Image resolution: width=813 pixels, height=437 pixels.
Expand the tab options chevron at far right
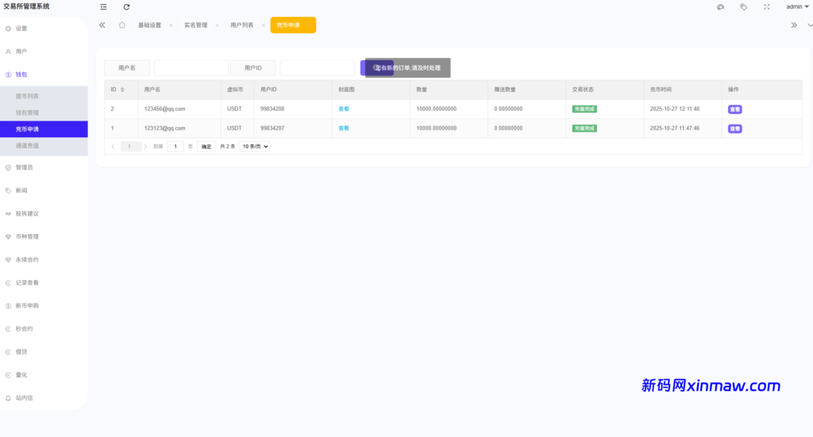click(x=810, y=25)
